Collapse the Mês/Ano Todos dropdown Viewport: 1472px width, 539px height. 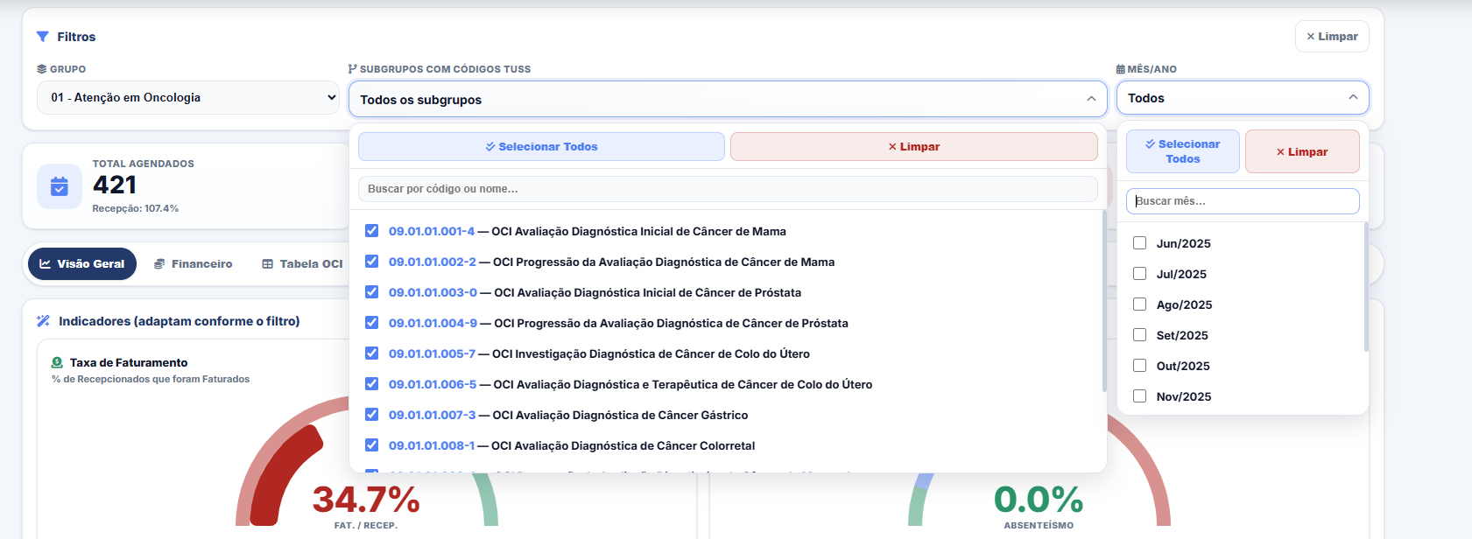pyautogui.click(x=1243, y=98)
